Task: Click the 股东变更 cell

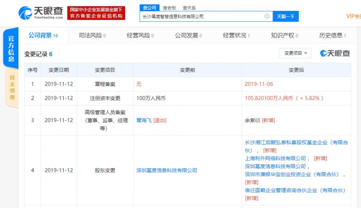Action: coord(105,170)
